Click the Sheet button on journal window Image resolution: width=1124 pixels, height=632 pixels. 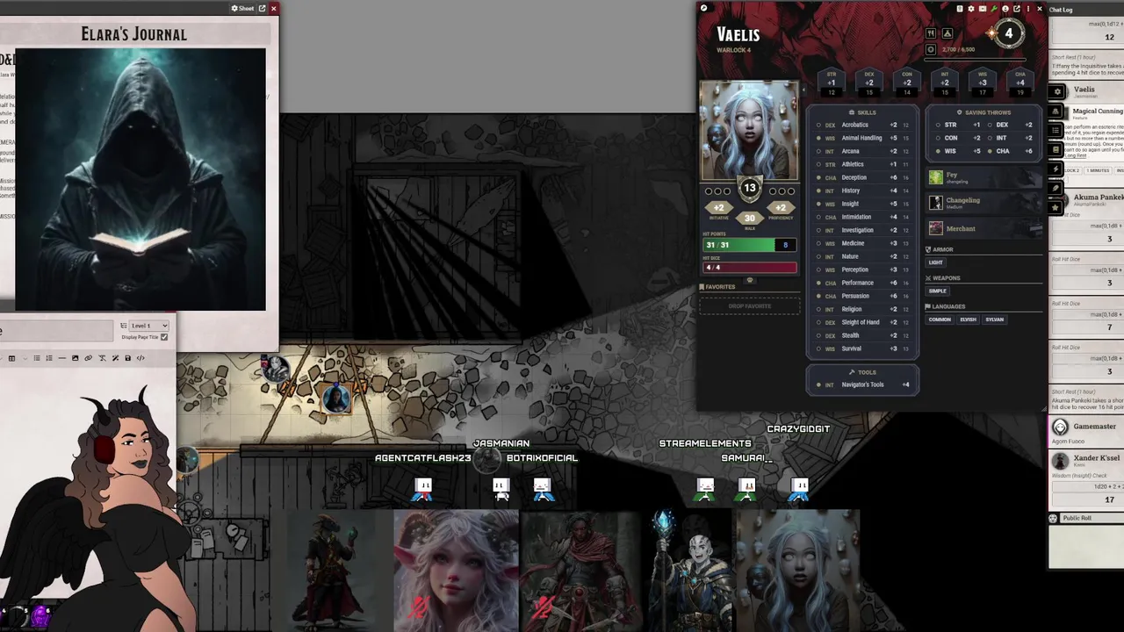click(242, 8)
